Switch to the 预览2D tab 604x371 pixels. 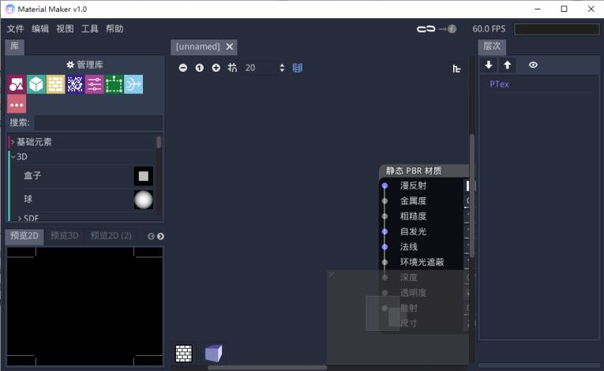(x=24, y=236)
